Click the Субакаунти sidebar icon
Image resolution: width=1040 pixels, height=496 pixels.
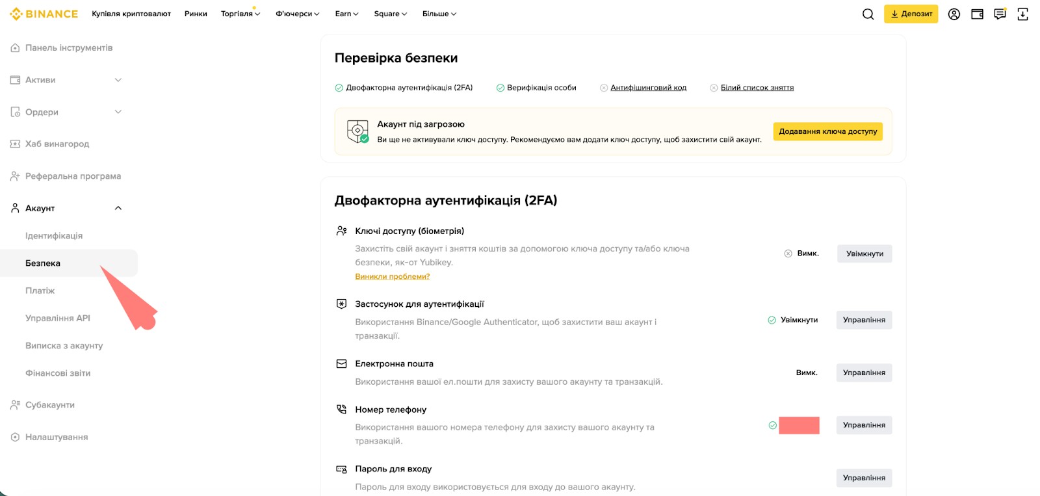[15, 405]
